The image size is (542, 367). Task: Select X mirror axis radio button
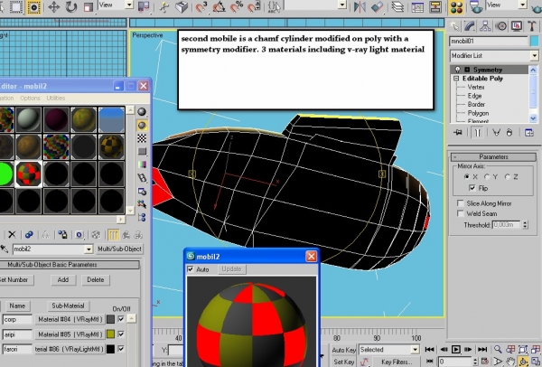click(x=467, y=177)
